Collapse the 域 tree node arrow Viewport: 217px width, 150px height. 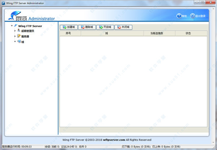[15, 42]
